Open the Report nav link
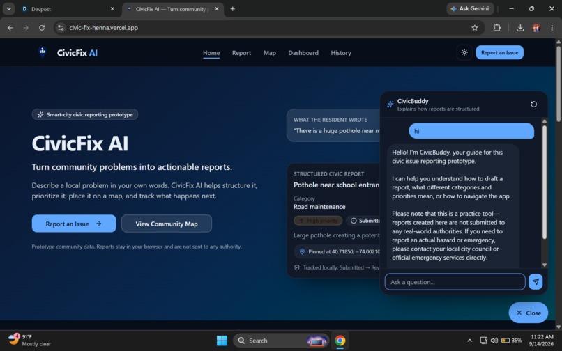Viewport: 562px width, 351px height. [241, 53]
